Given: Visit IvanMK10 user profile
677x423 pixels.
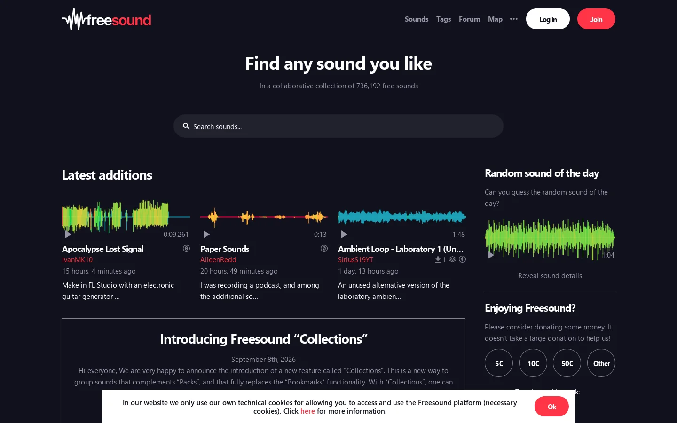Looking at the screenshot, I should (77, 260).
